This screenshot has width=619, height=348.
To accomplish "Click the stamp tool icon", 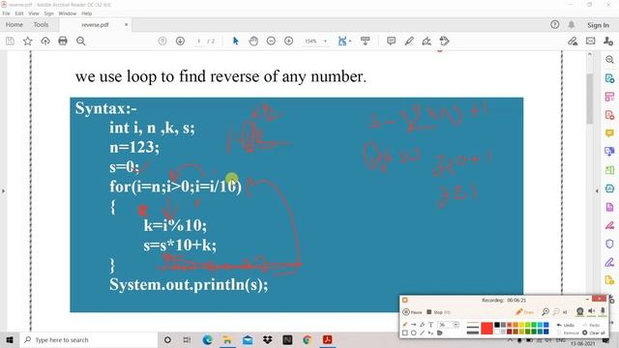I will click(x=444, y=41).
